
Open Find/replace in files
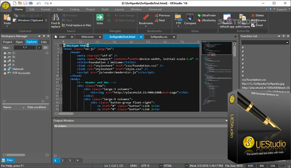click(77, 25)
